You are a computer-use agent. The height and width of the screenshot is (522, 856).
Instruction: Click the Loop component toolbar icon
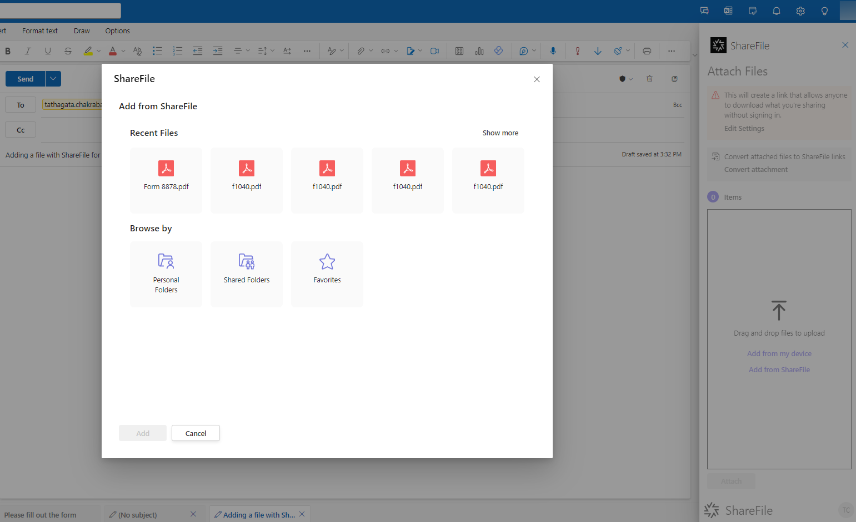click(x=499, y=50)
